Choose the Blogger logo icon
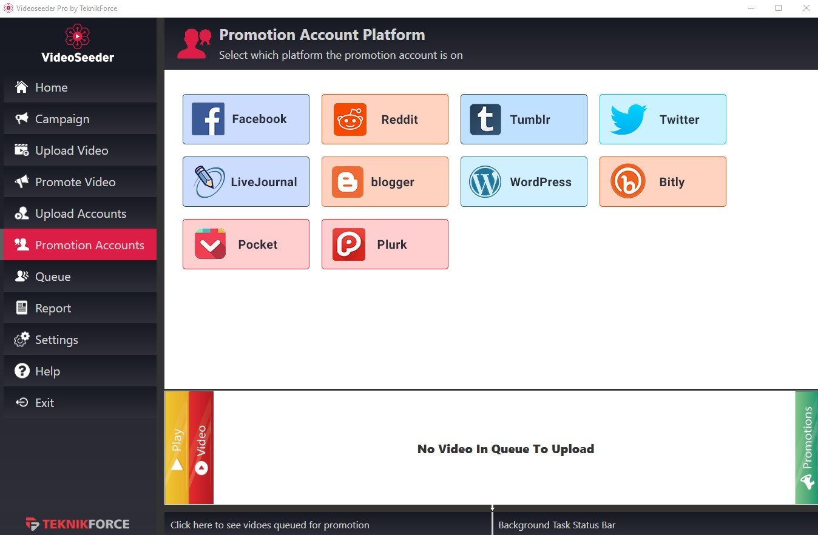The image size is (818, 535). (348, 182)
